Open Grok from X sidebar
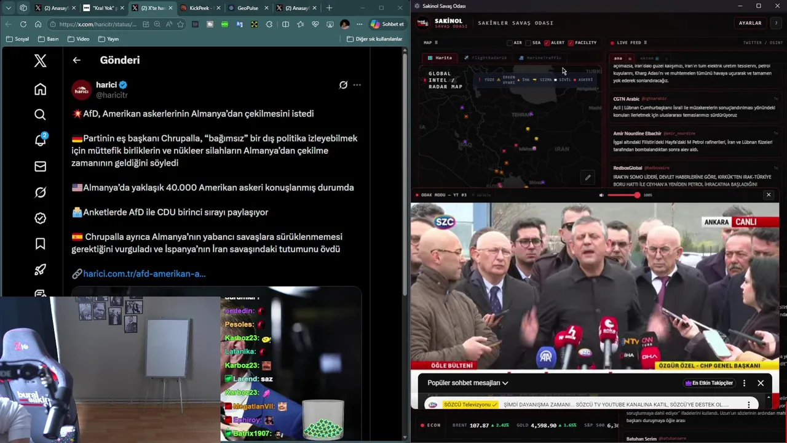This screenshot has height=443, width=787. tap(40, 193)
